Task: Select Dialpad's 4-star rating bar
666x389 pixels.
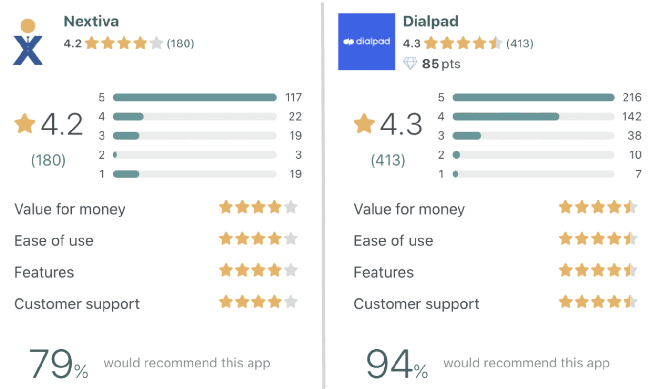Action: [x=533, y=117]
